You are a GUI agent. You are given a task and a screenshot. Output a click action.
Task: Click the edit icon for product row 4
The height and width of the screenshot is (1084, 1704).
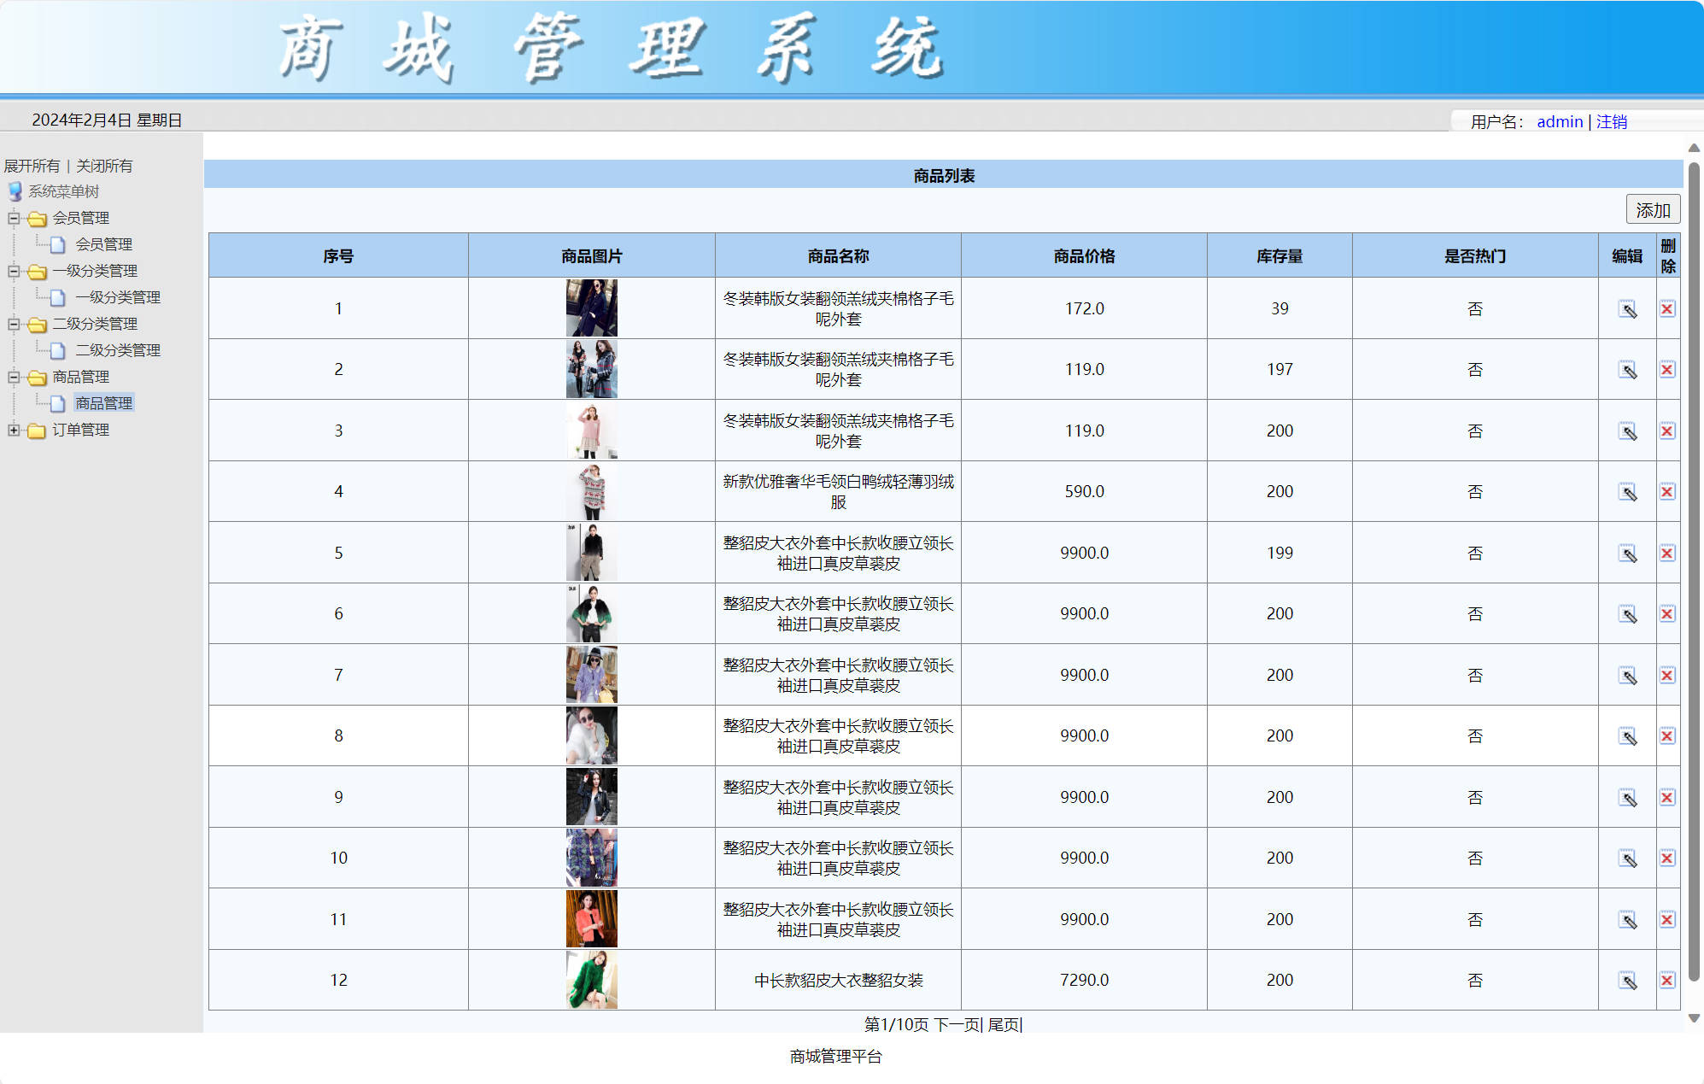pos(1628,492)
